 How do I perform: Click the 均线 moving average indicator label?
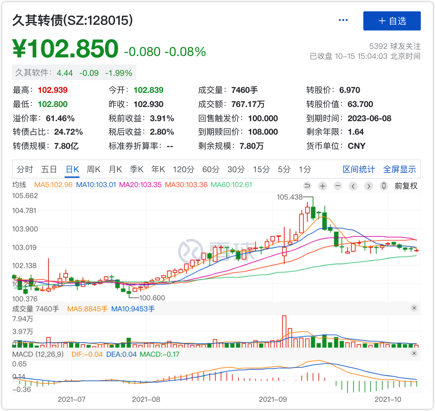click(x=19, y=185)
